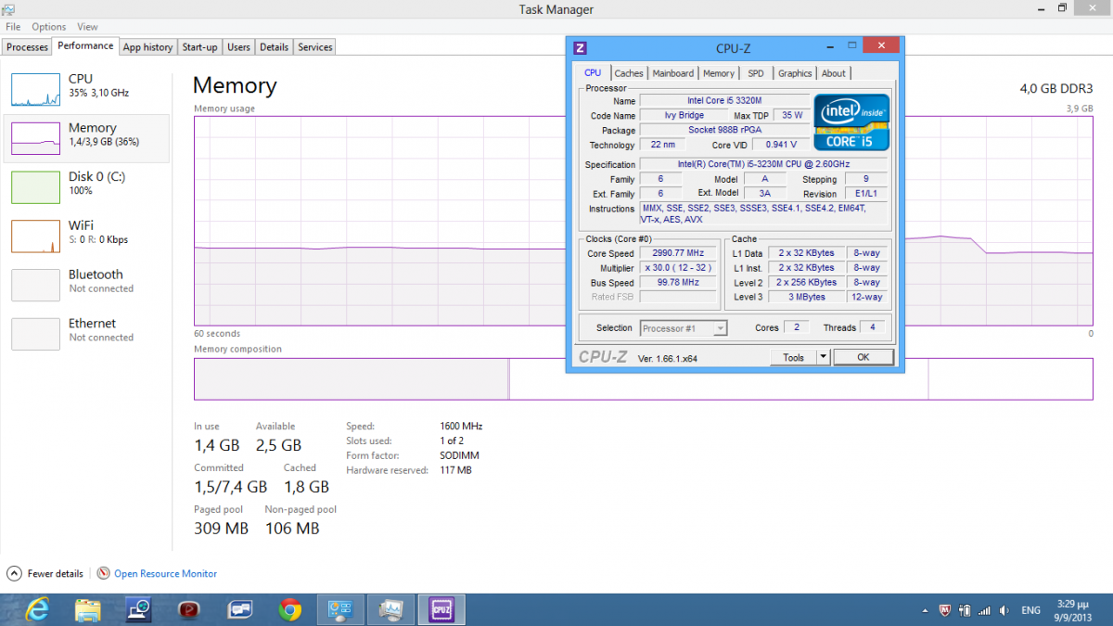This screenshot has height=626, width=1113.
Task: Click the battery power tray icon
Action: tap(965, 610)
